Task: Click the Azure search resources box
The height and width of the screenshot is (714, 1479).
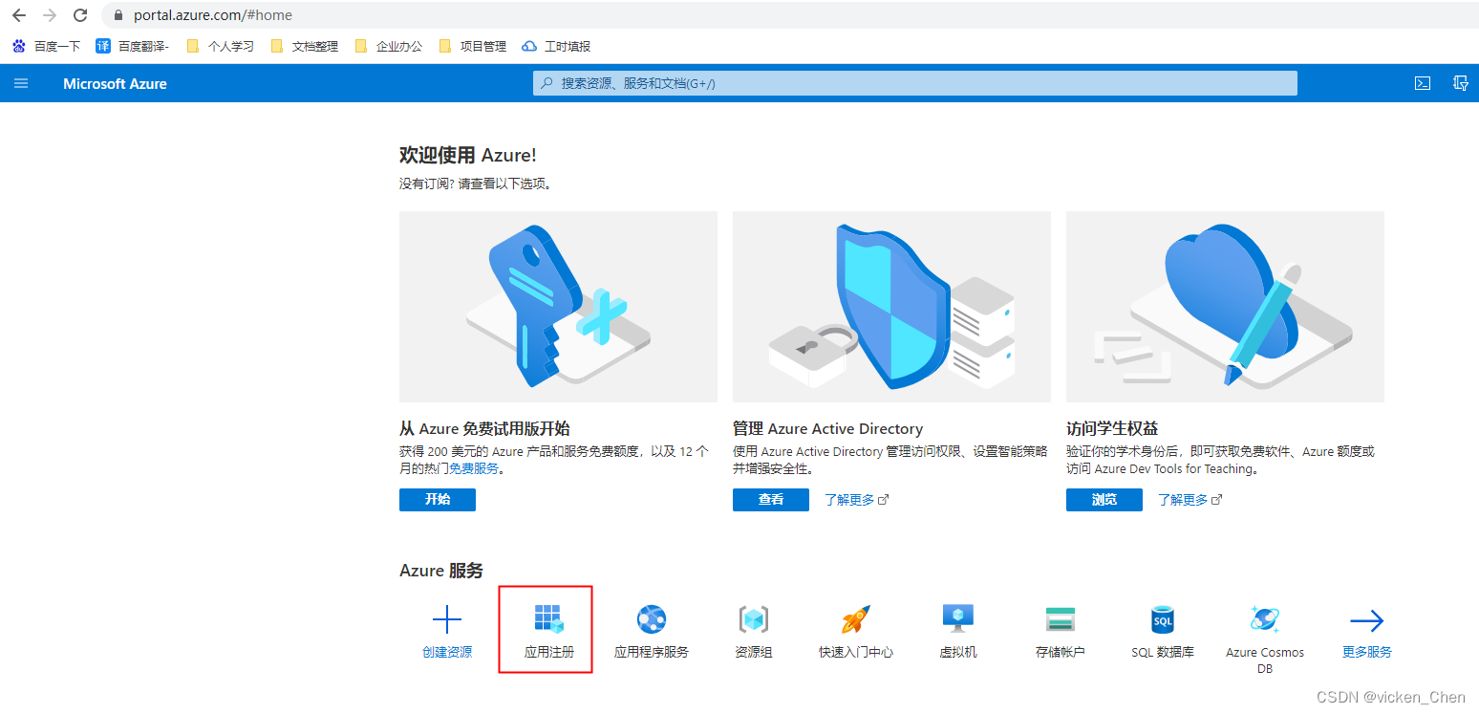Action: (915, 83)
